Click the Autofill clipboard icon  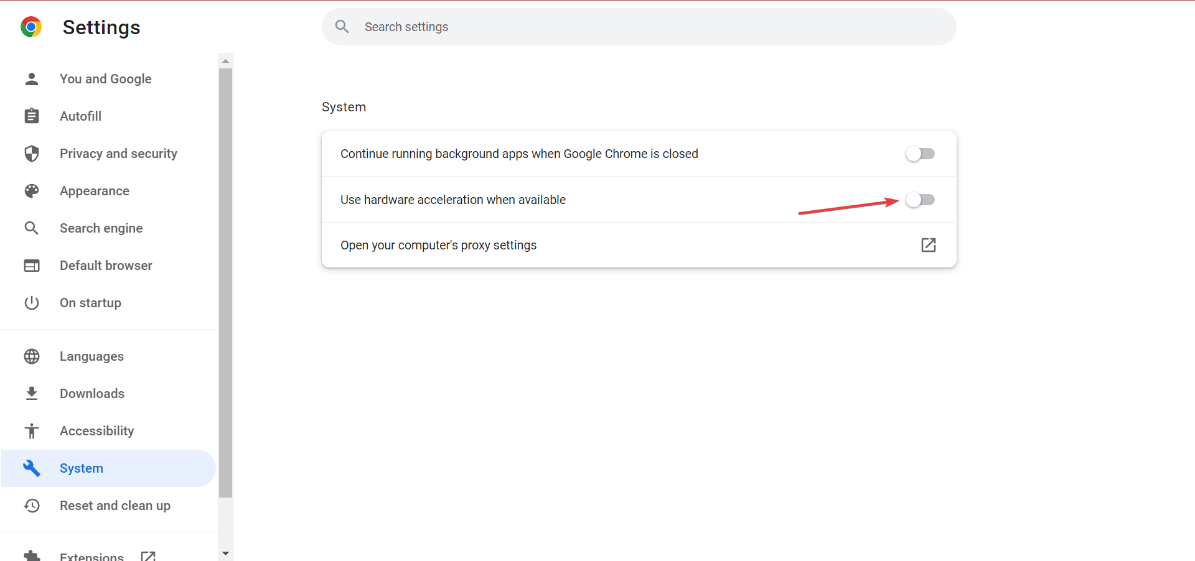(32, 116)
